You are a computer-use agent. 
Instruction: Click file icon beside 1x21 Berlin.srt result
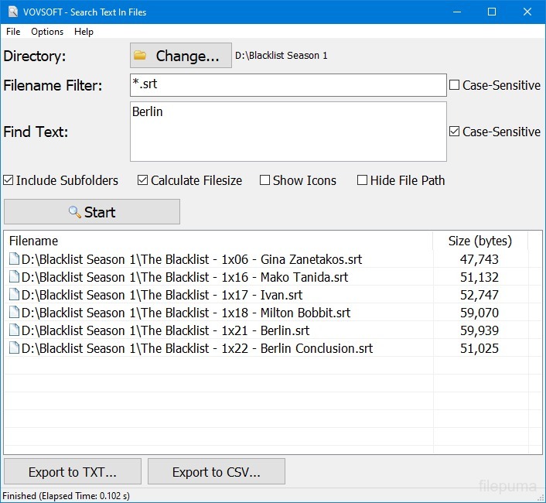click(15, 331)
